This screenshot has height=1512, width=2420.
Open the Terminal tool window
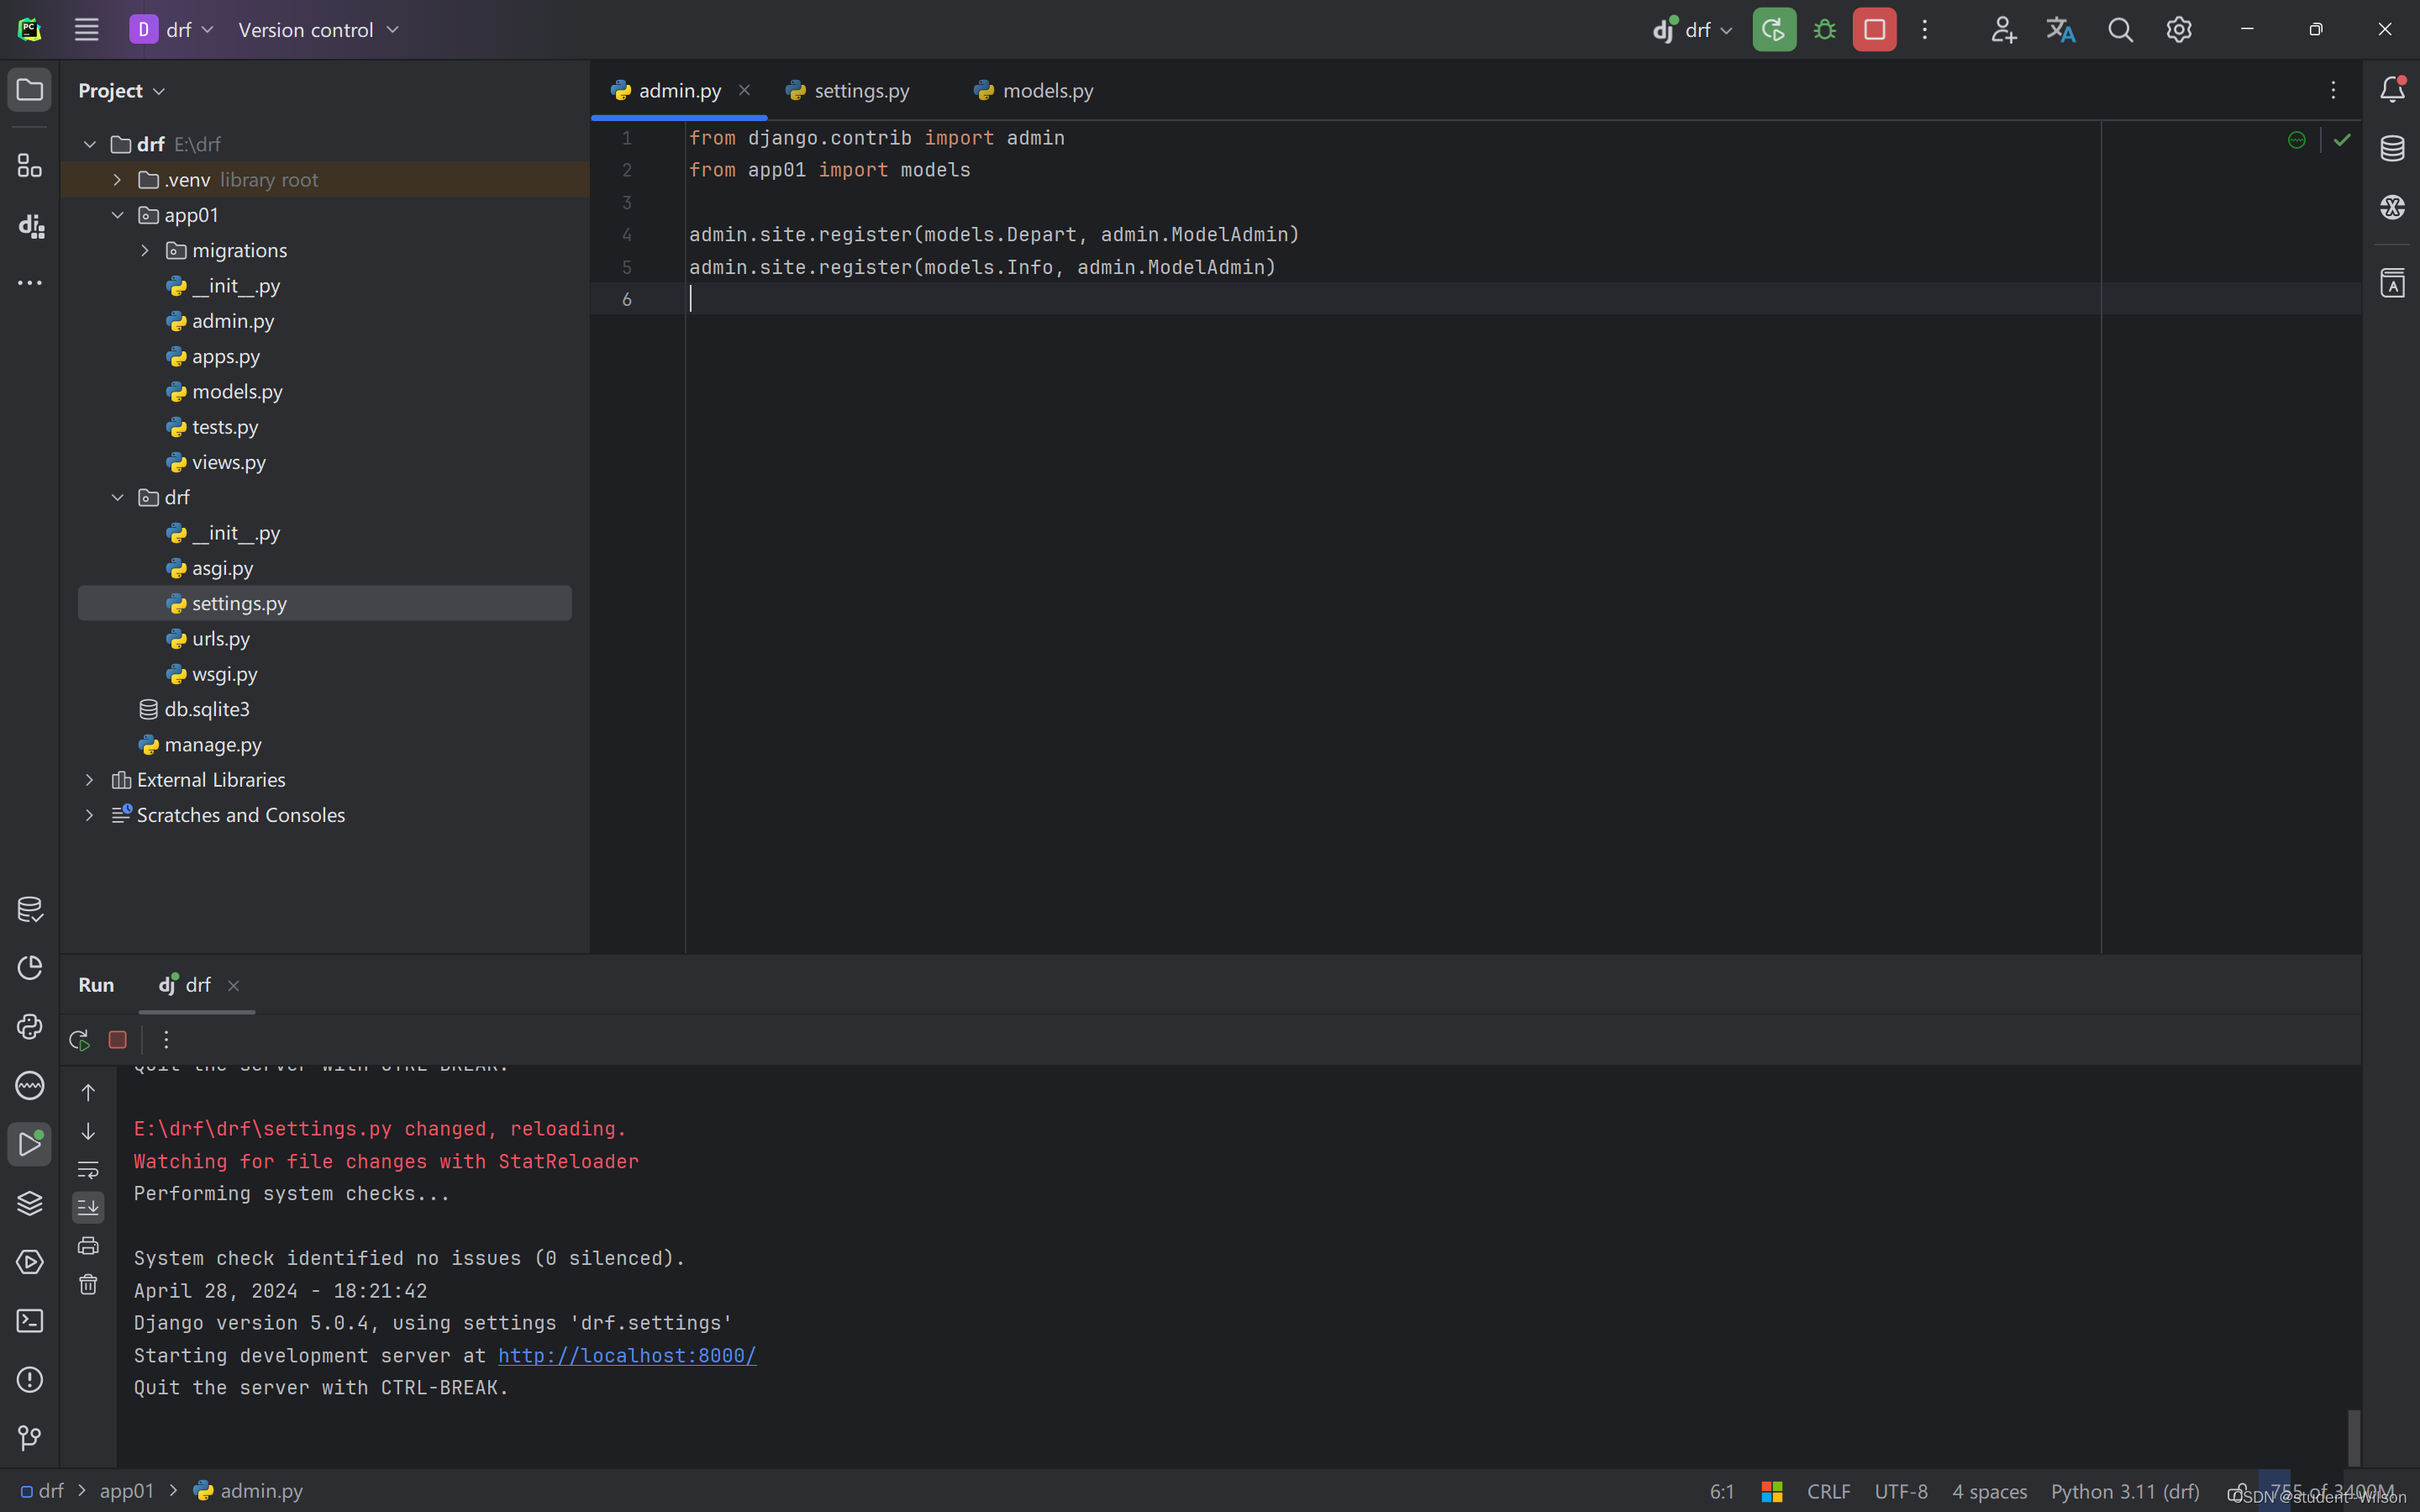pos(29,1321)
